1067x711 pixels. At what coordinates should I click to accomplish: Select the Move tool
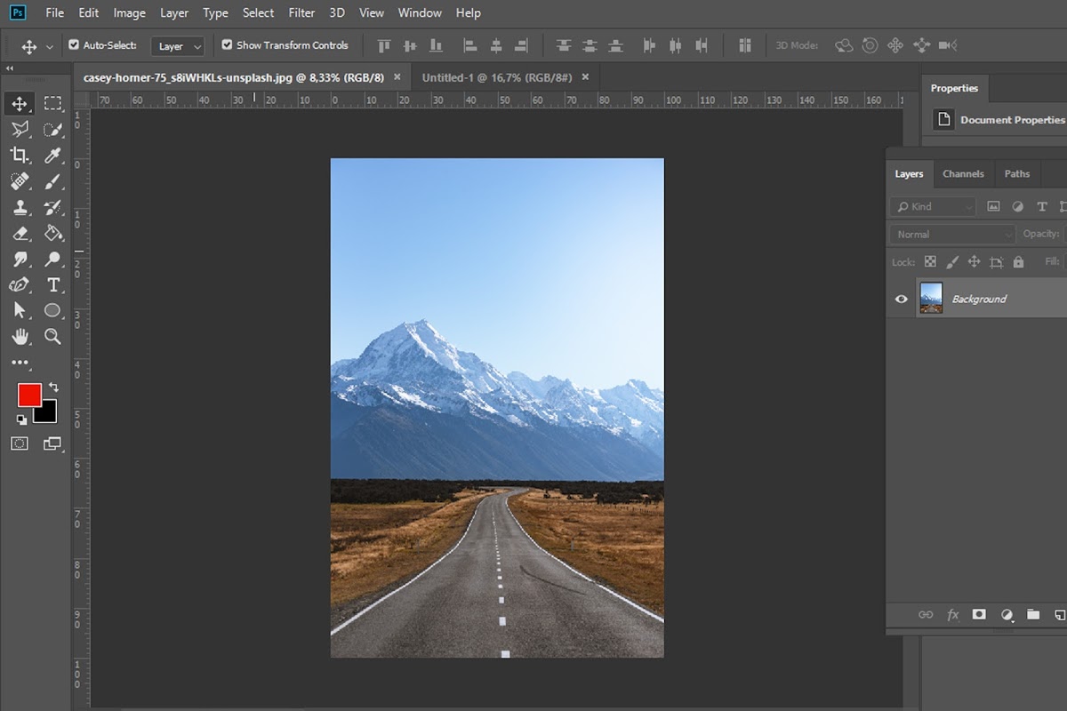(x=20, y=103)
